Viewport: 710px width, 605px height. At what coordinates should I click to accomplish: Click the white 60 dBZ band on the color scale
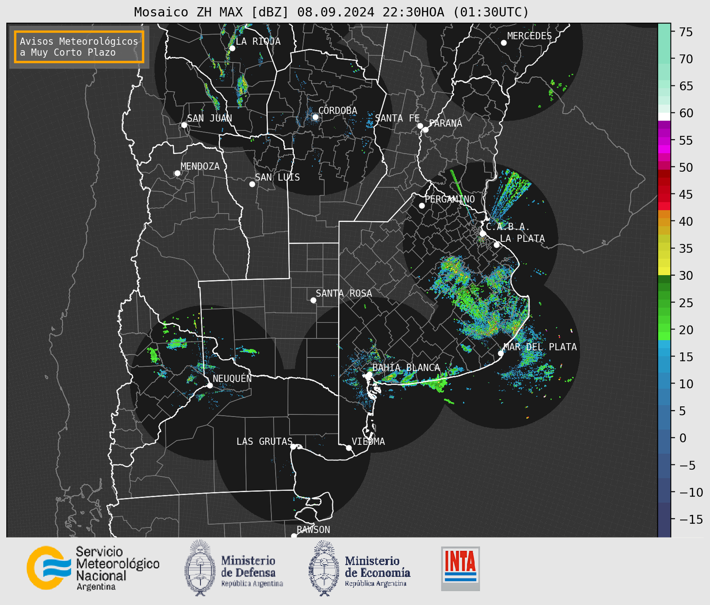click(664, 117)
